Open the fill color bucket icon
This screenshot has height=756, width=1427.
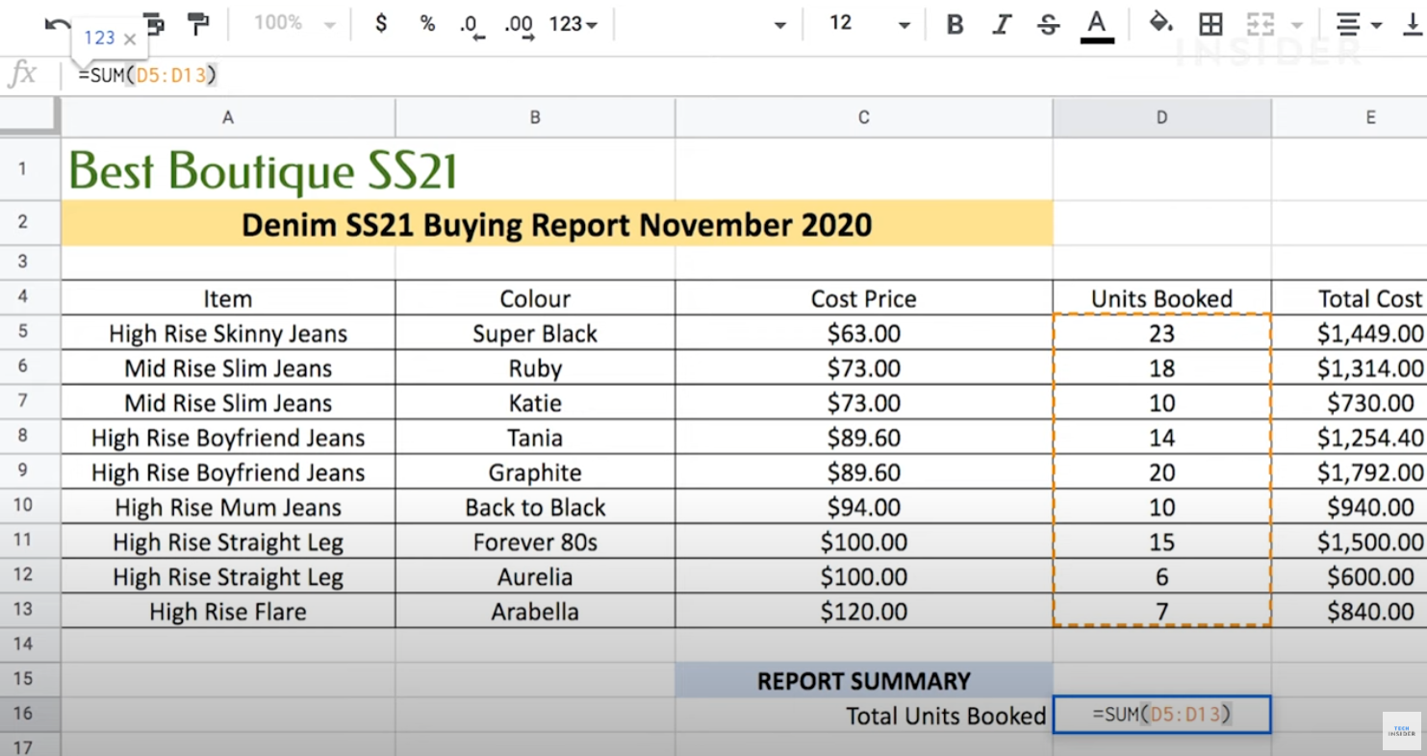[x=1161, y=24]
